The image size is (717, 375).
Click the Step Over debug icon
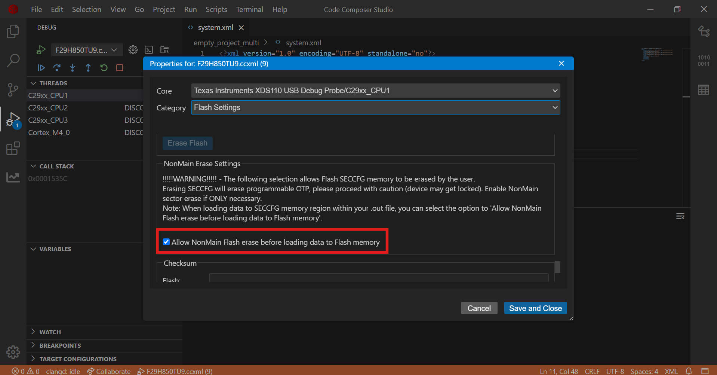[x=57, y=68]
